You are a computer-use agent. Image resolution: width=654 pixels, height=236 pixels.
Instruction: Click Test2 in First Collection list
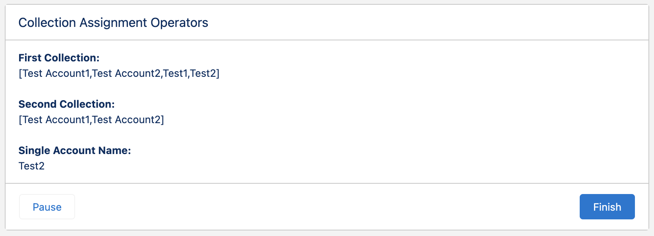click(x=203, y=74)
